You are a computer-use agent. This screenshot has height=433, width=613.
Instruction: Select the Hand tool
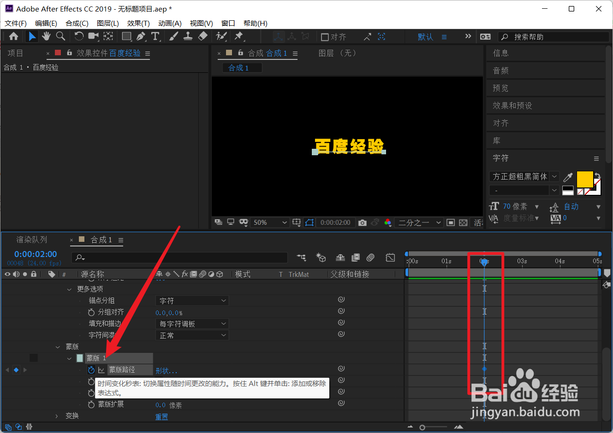click(46, 36)
